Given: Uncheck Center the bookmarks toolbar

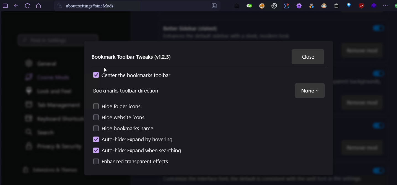Looking at the screenshot, I should [x=96, y=75].
